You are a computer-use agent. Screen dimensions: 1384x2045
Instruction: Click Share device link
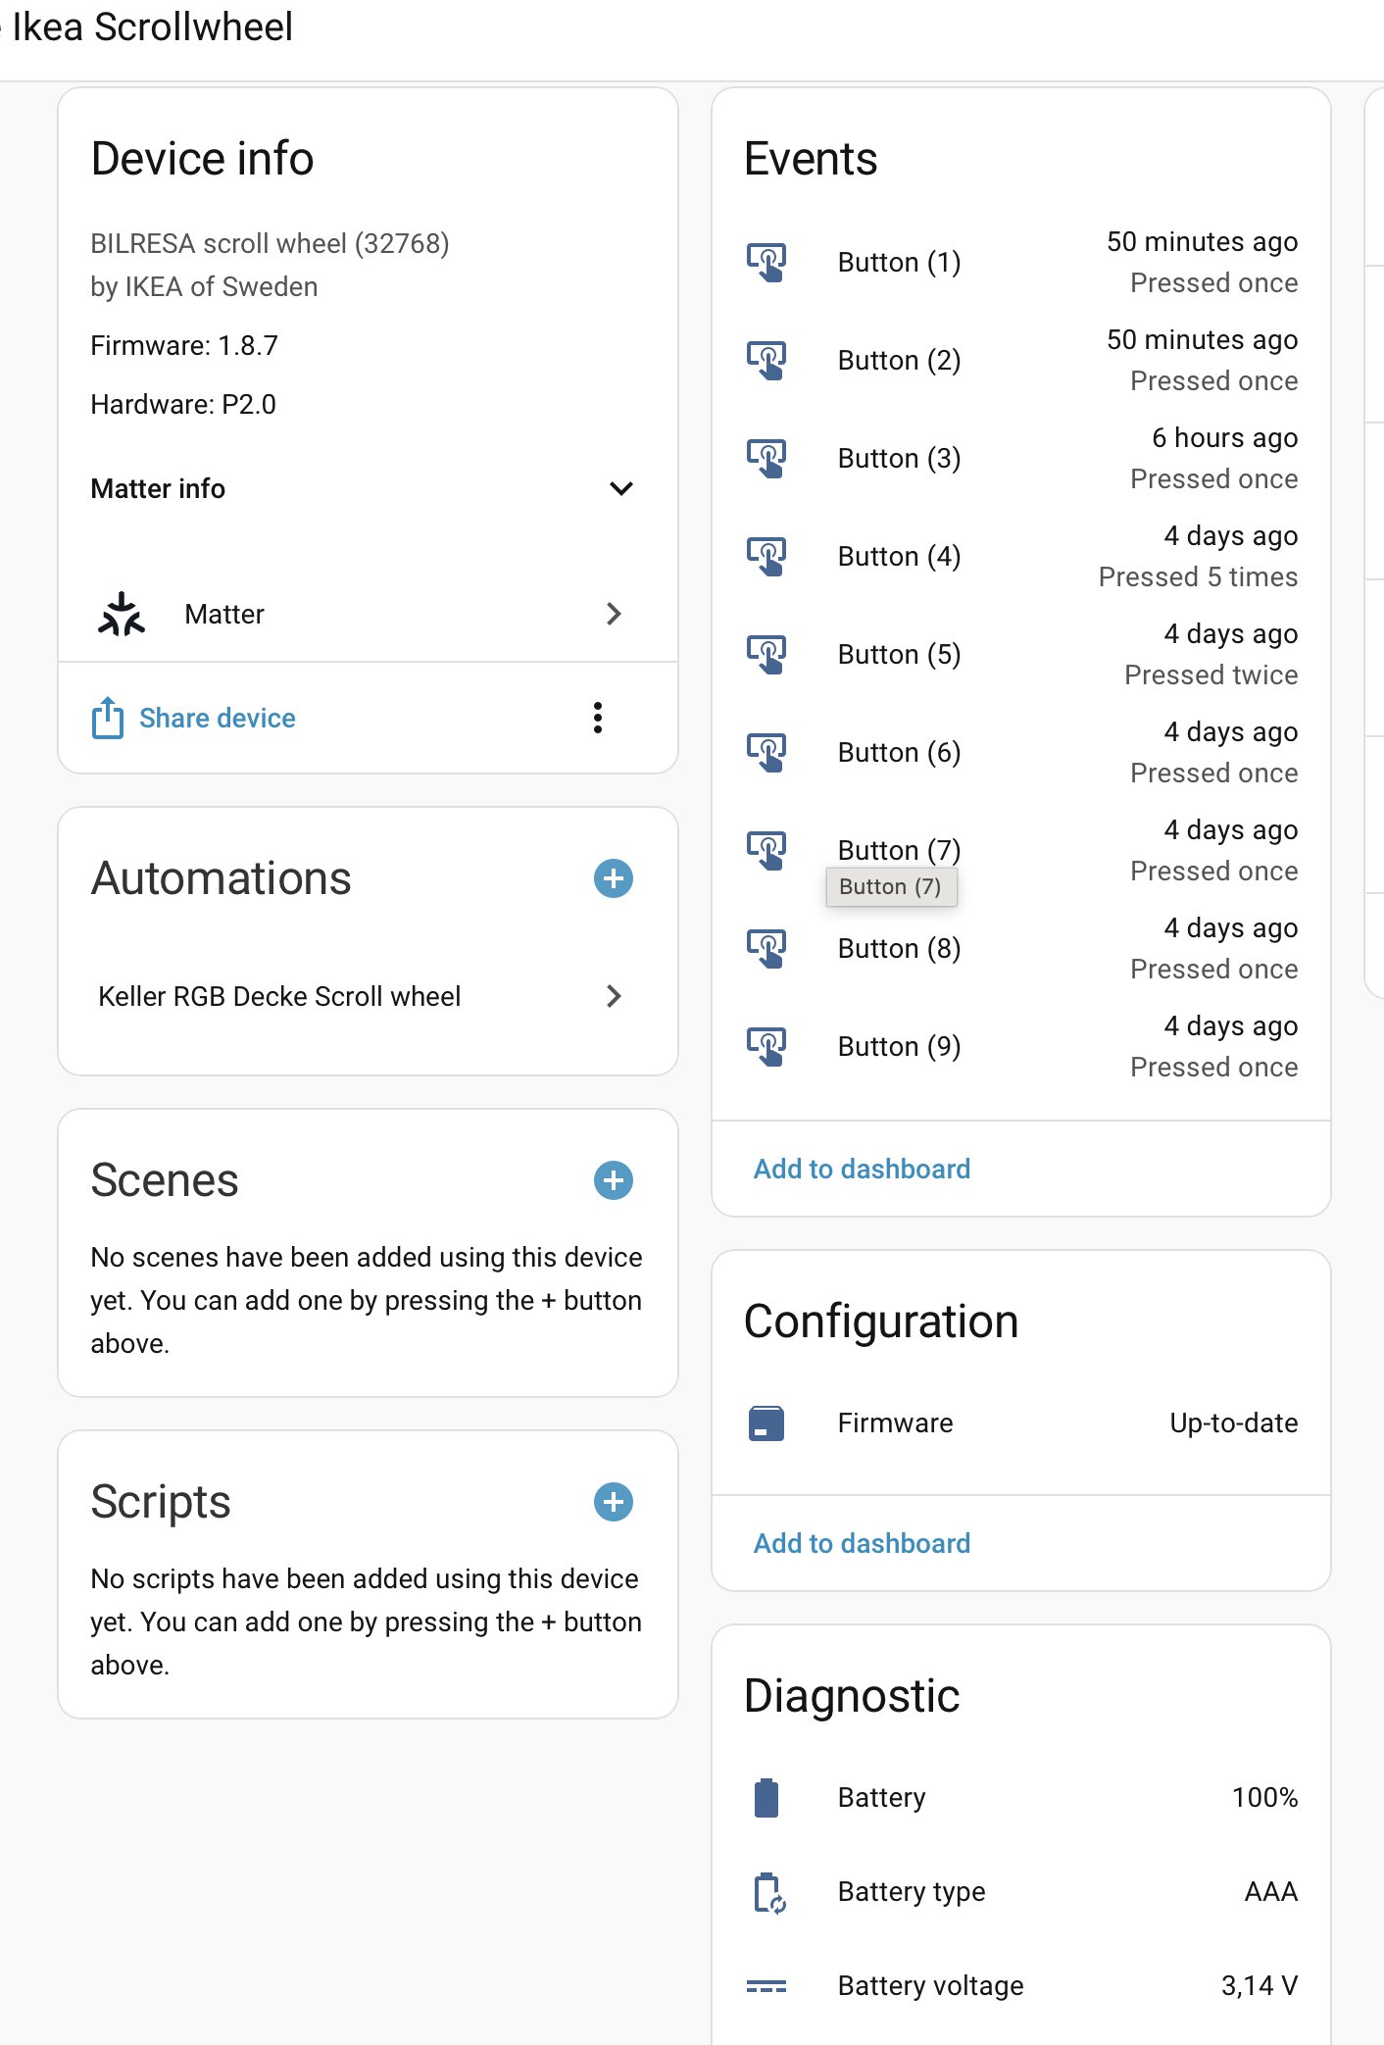click(217, 719)
